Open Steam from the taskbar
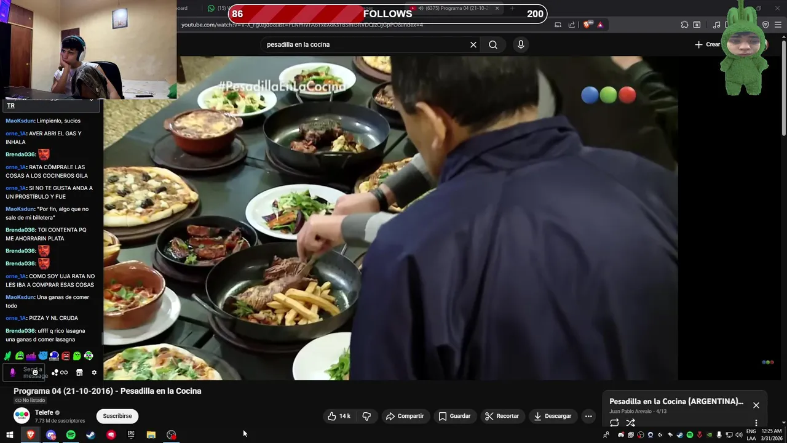Viewport: 787px width, 443px height. click(x=90, y=435)
